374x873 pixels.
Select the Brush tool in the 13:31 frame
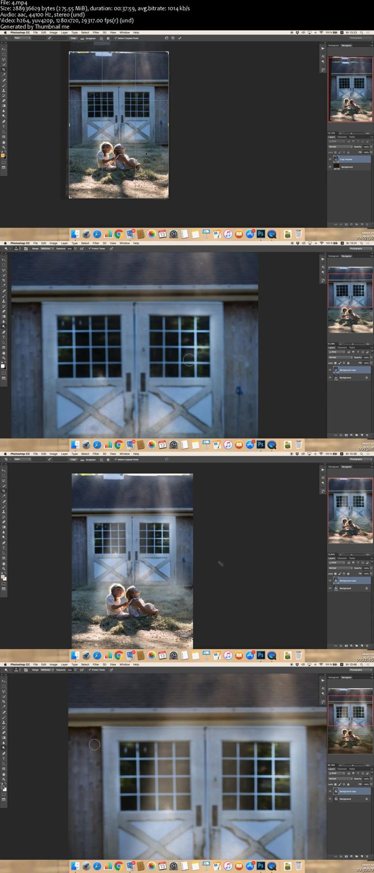[4, 296]
